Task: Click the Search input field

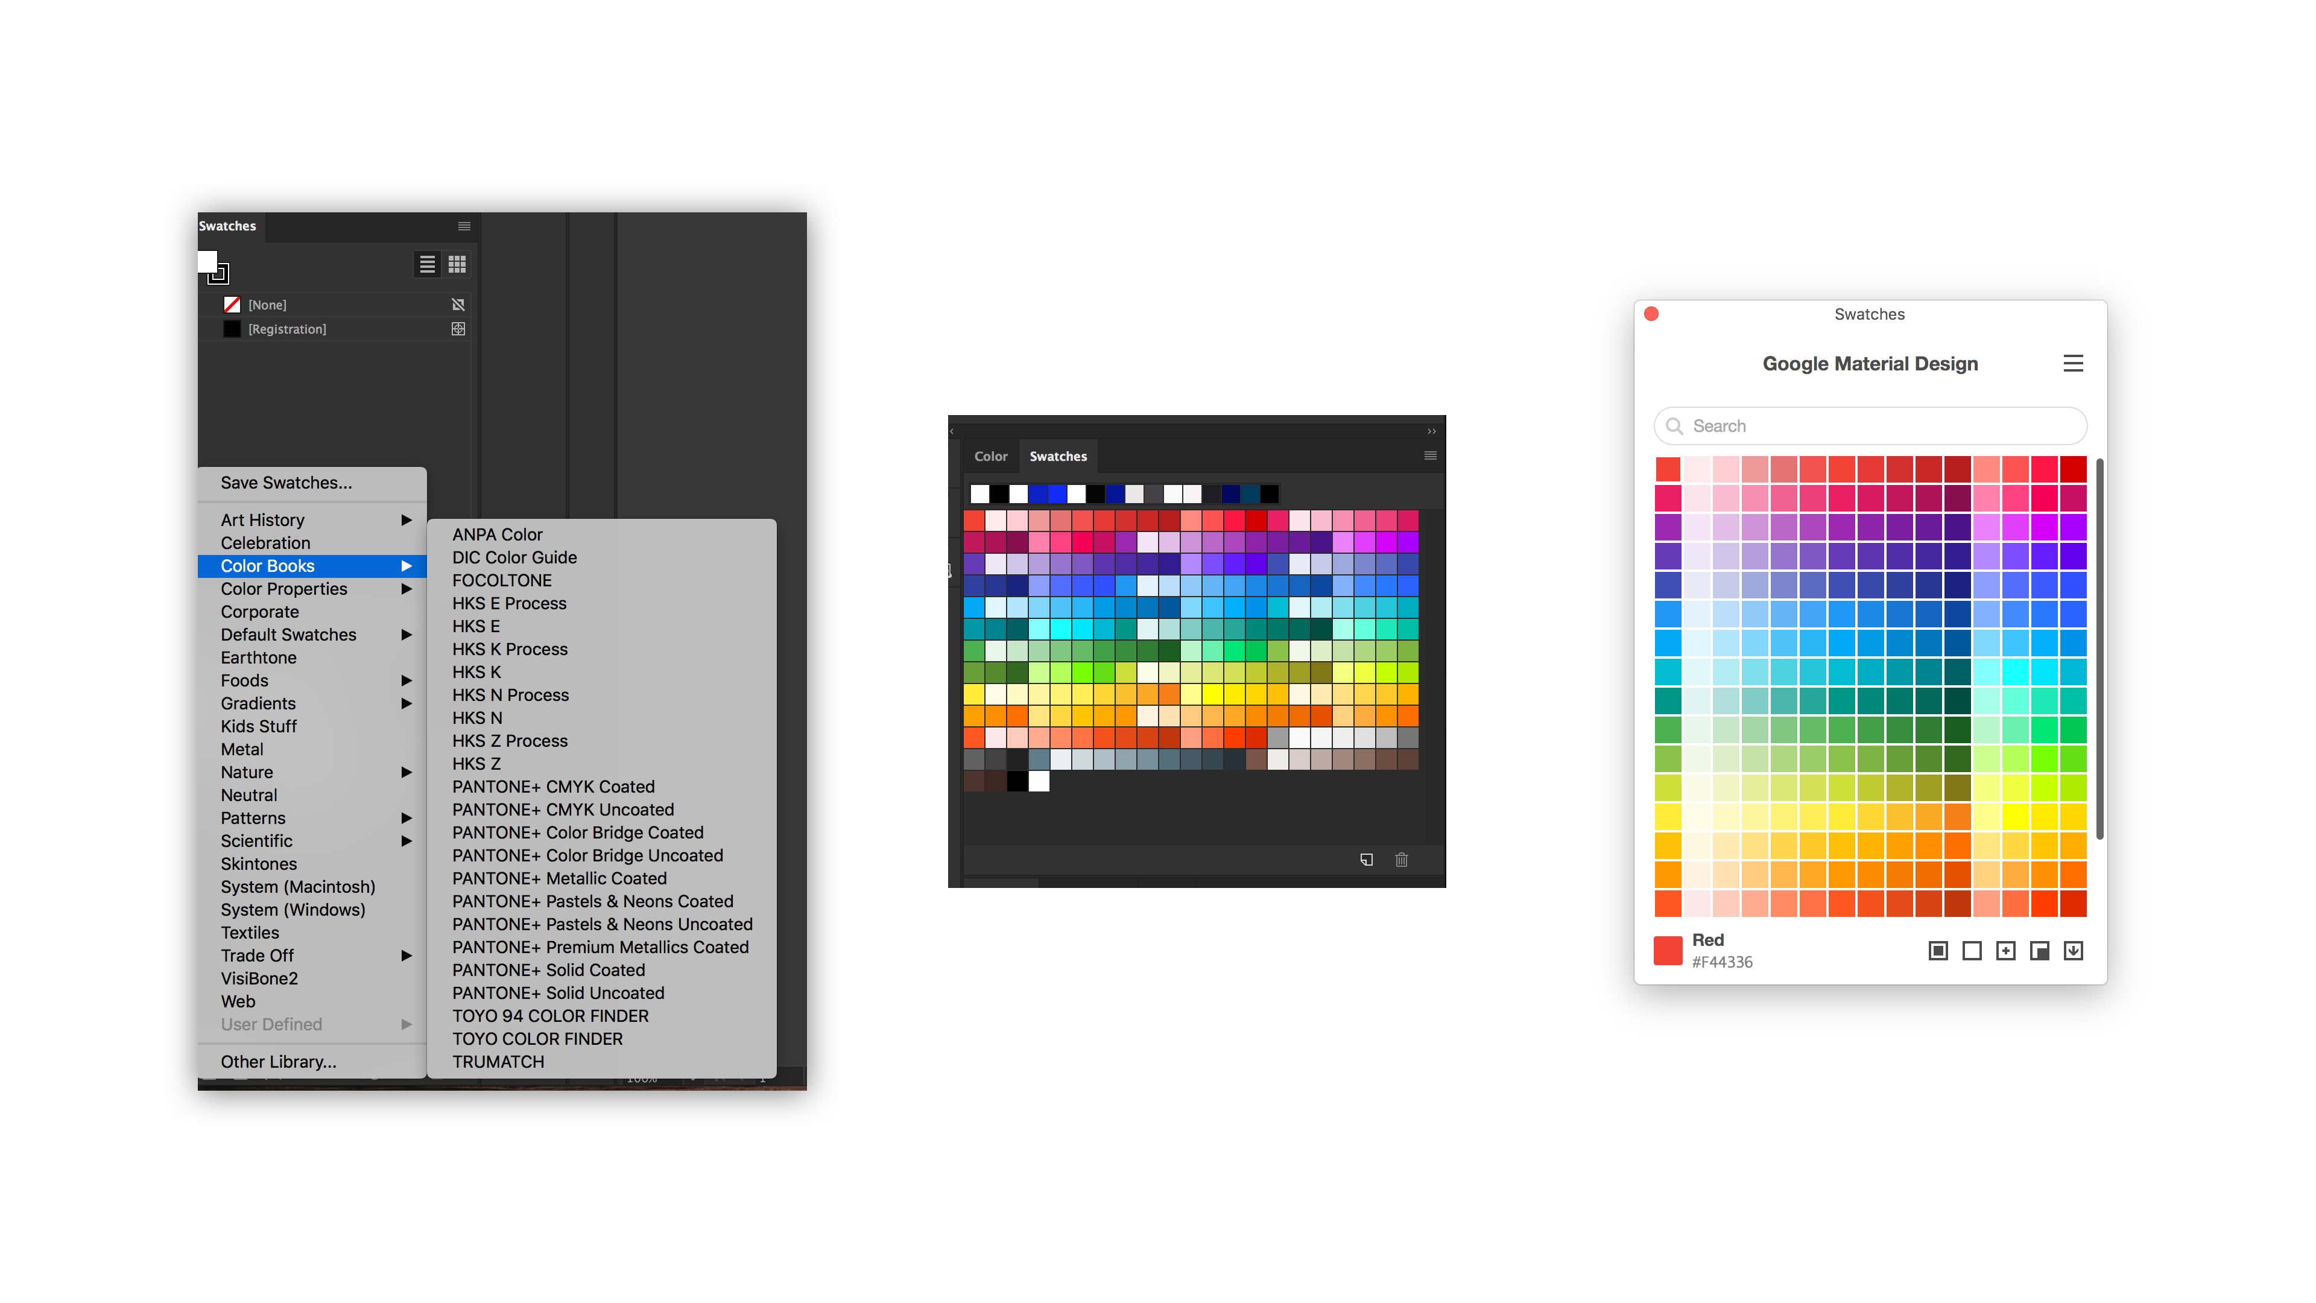Action: click(x=1870, y=426)
